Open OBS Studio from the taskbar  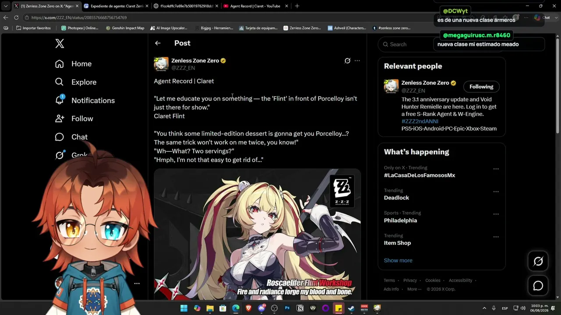pos(274,308)
